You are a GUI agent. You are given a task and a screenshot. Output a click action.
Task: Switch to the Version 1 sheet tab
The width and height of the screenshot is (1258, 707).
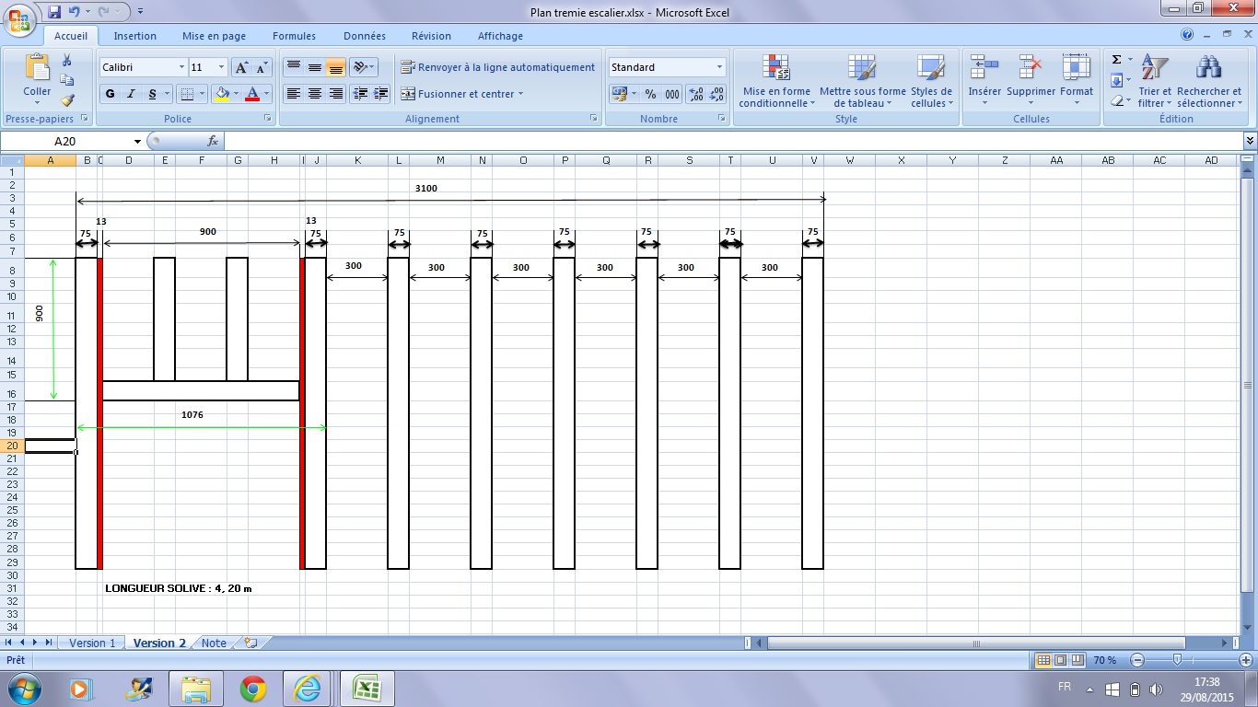(93, 643)
